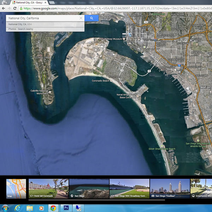The height and width of the screenshot is (212, 212).
Task: Click the MOUNTAIN VIEW label
Action: (196, 54)
